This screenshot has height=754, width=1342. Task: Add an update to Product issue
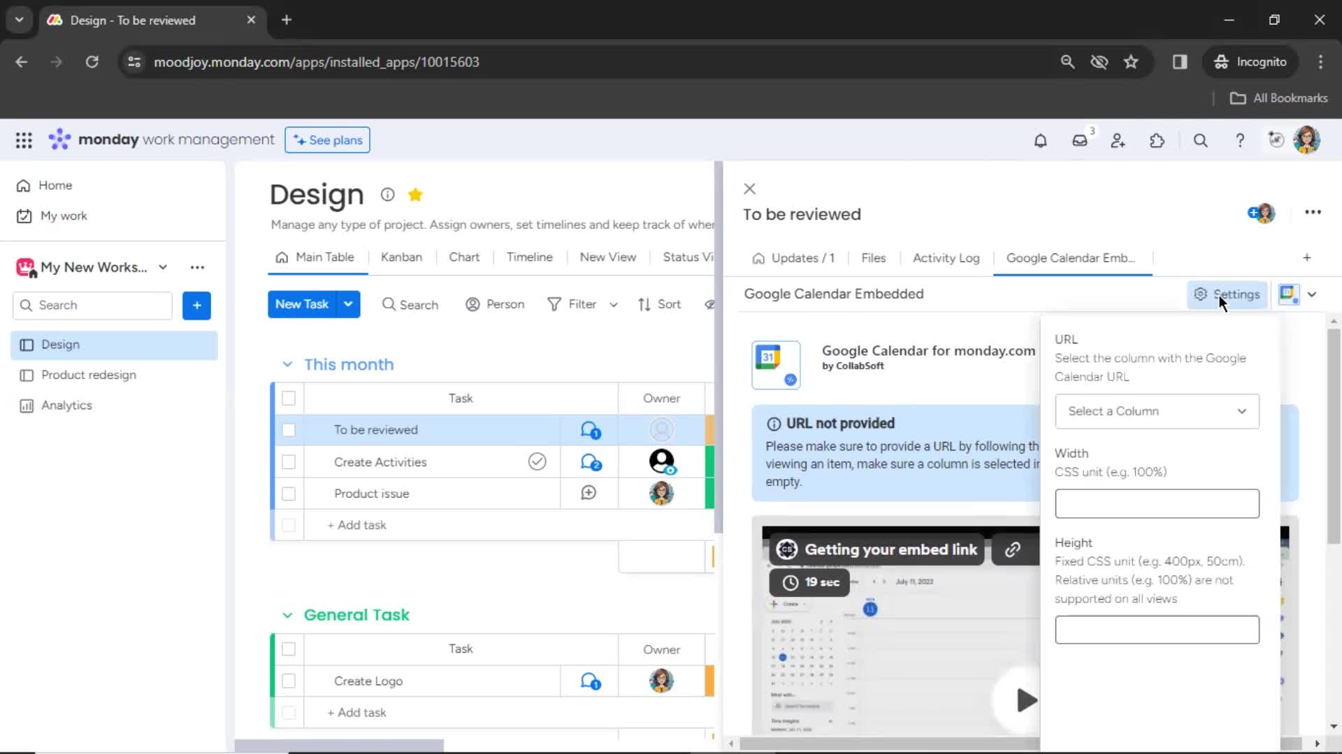coord(589,493)
